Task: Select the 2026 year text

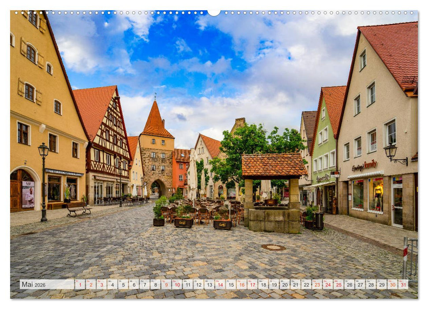Action: (41, 285)
